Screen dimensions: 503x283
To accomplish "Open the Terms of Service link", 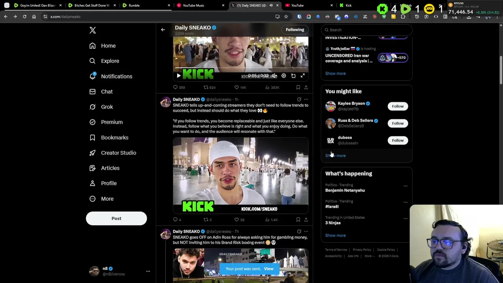I will [x=336, y=250].
